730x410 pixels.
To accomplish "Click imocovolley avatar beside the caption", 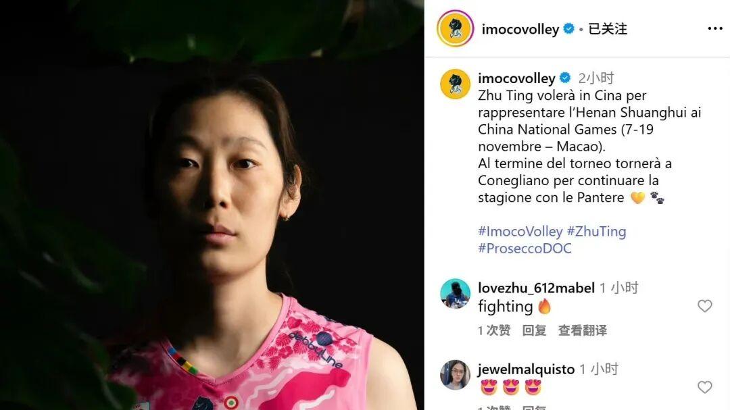I will point(455,84).
